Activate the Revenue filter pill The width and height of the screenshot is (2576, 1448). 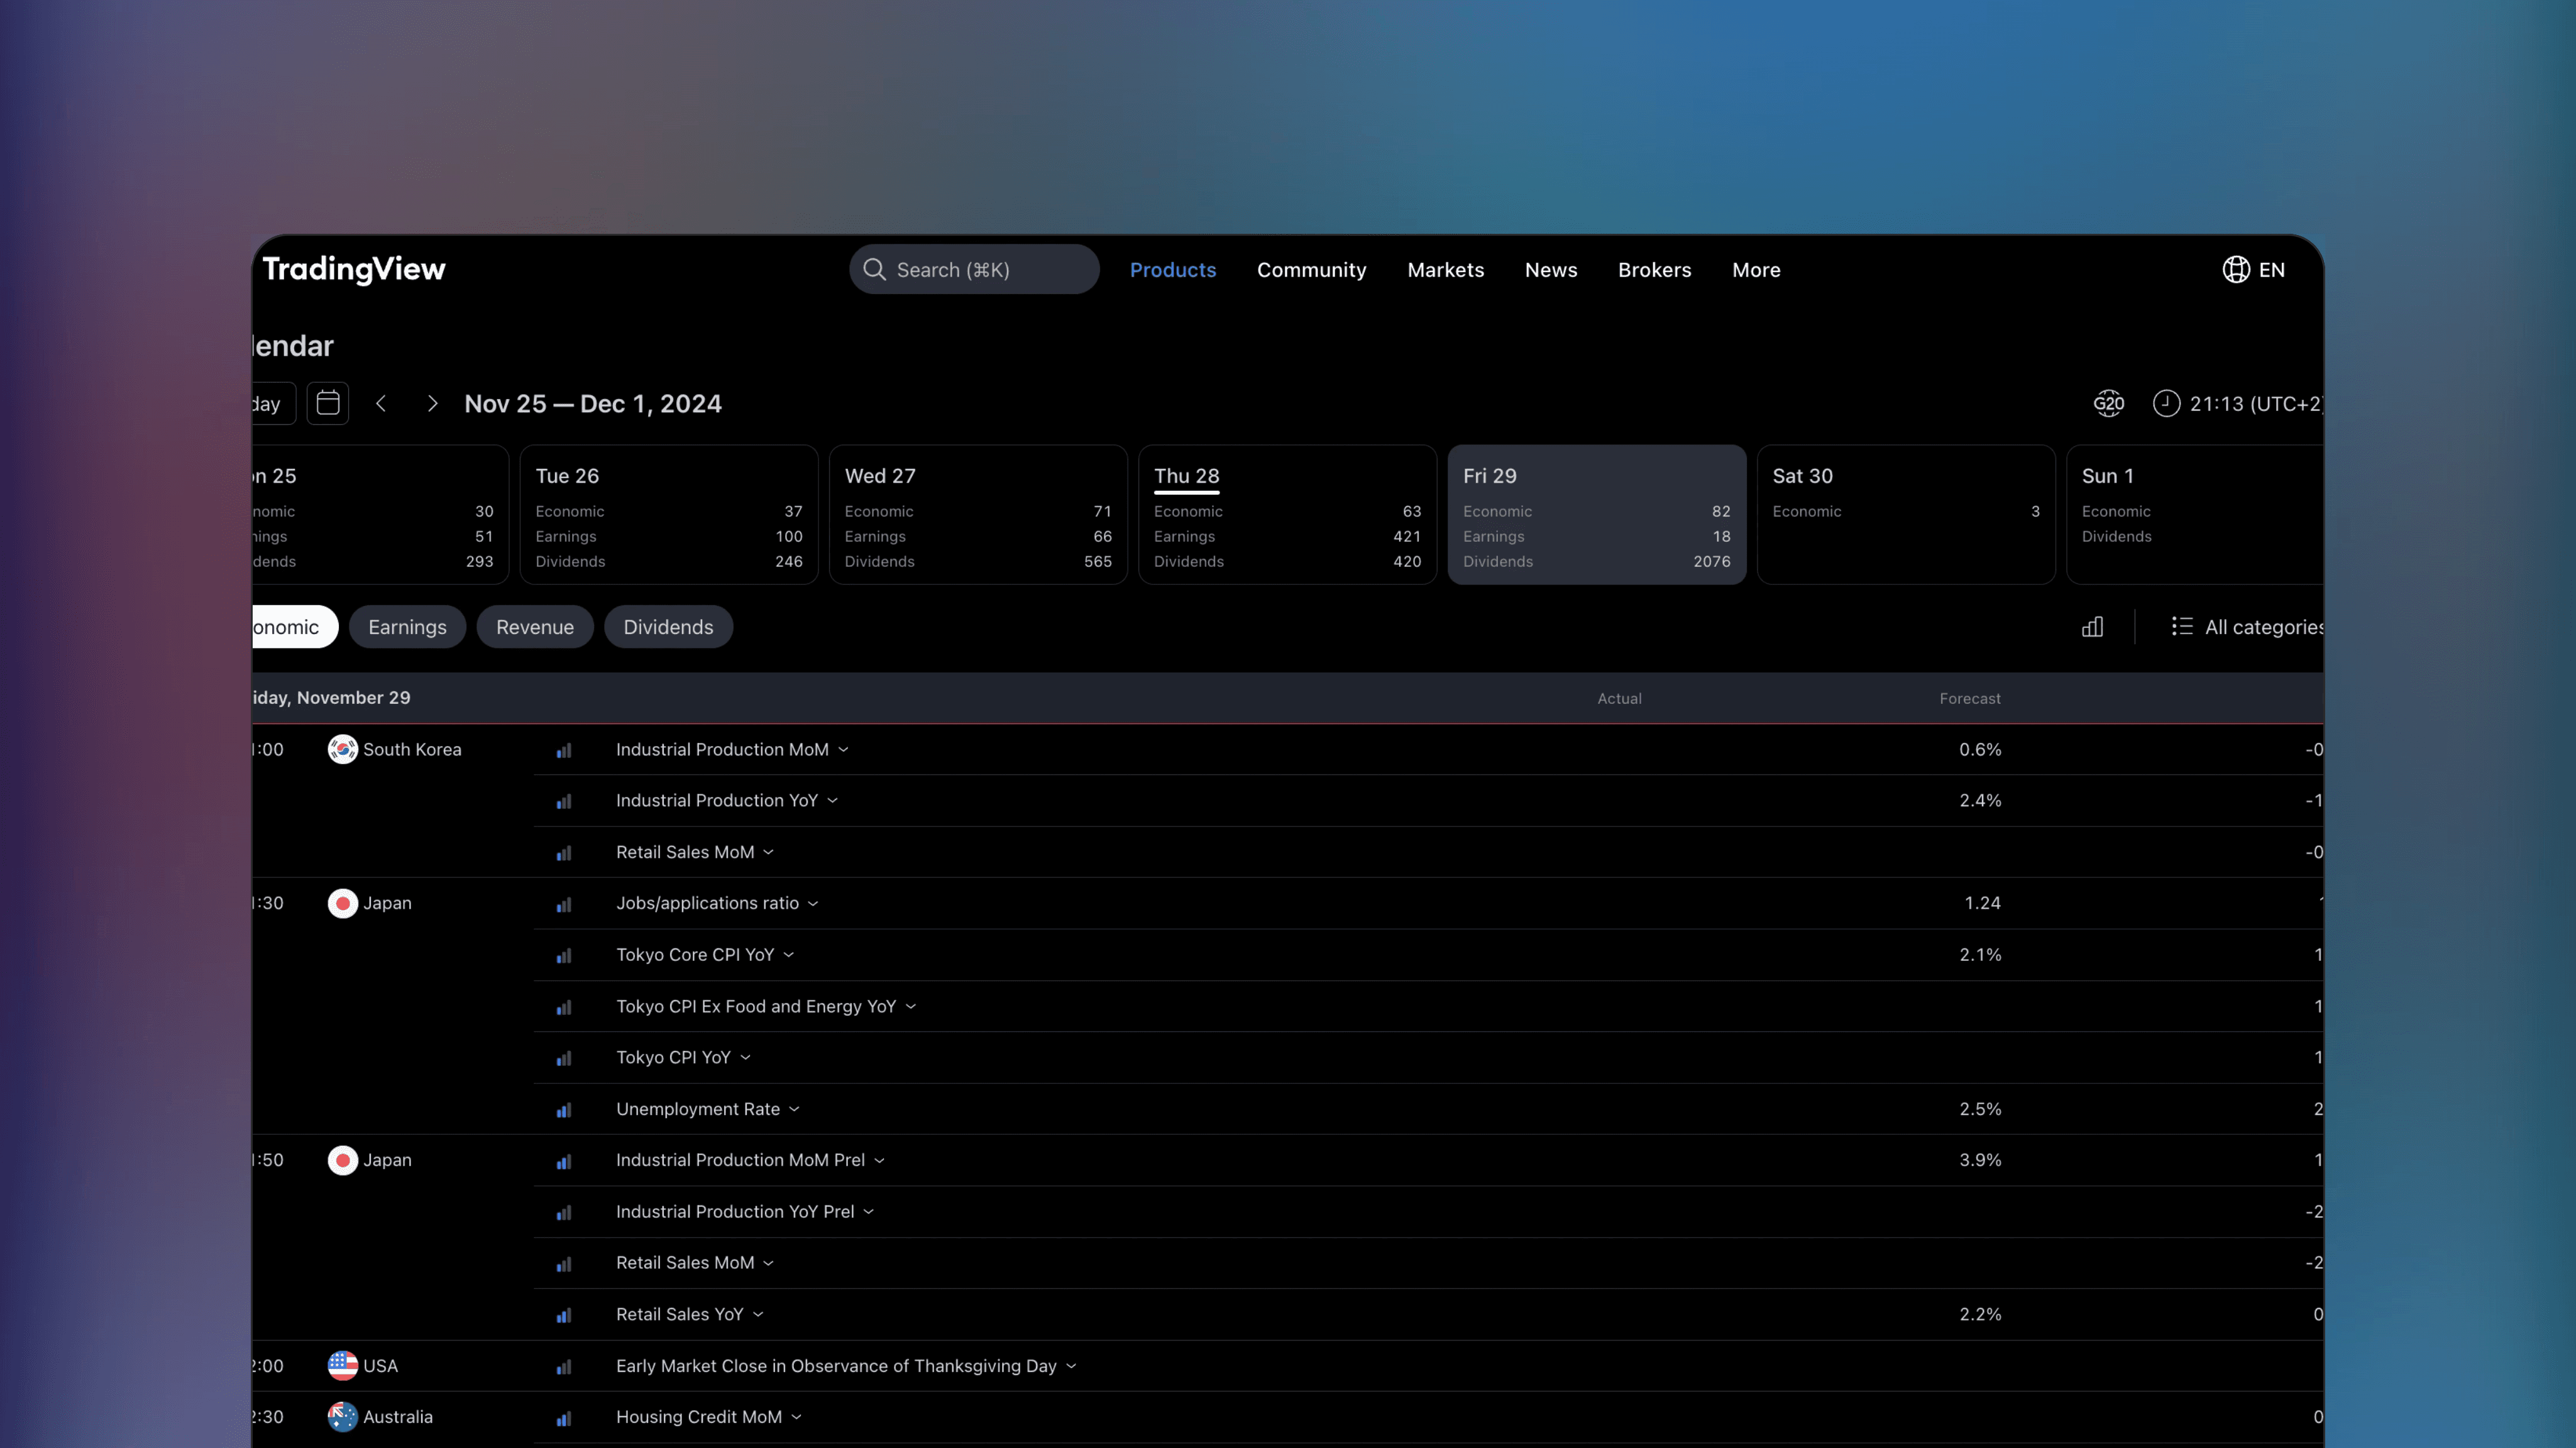click(x=534, y=626)
